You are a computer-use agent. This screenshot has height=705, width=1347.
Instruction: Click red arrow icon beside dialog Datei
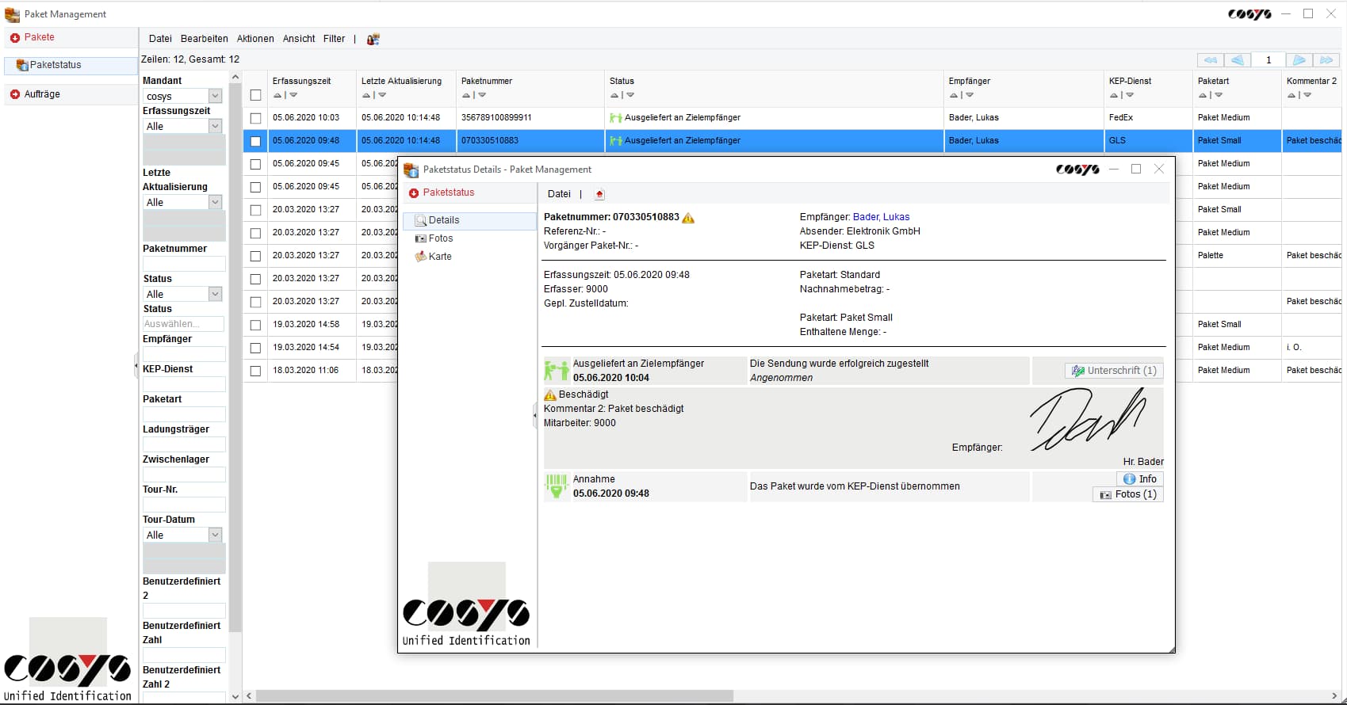point(599,194)
